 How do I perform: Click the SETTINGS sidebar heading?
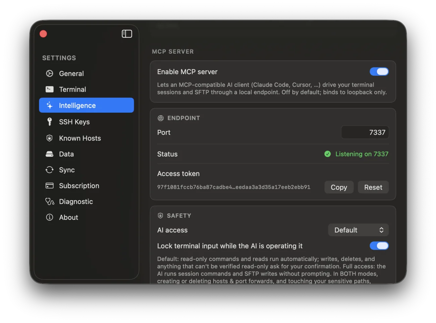pos(59,58)
